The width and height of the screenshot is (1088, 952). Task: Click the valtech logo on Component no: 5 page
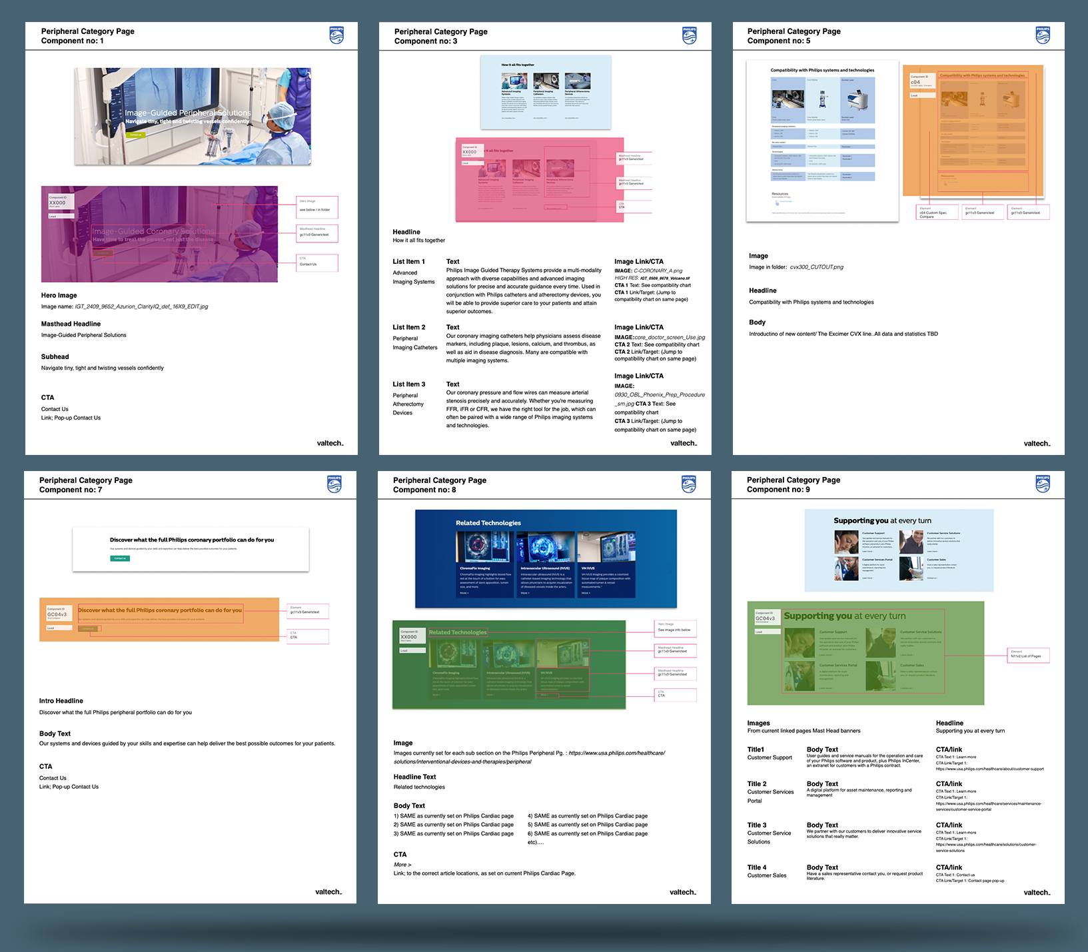(1037, 444)
